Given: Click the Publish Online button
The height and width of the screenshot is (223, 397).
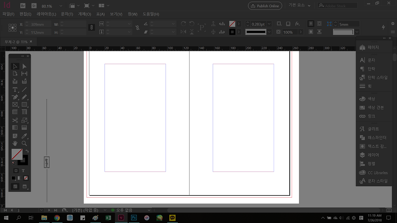Looking at the screenshot, I should (265, 6).
